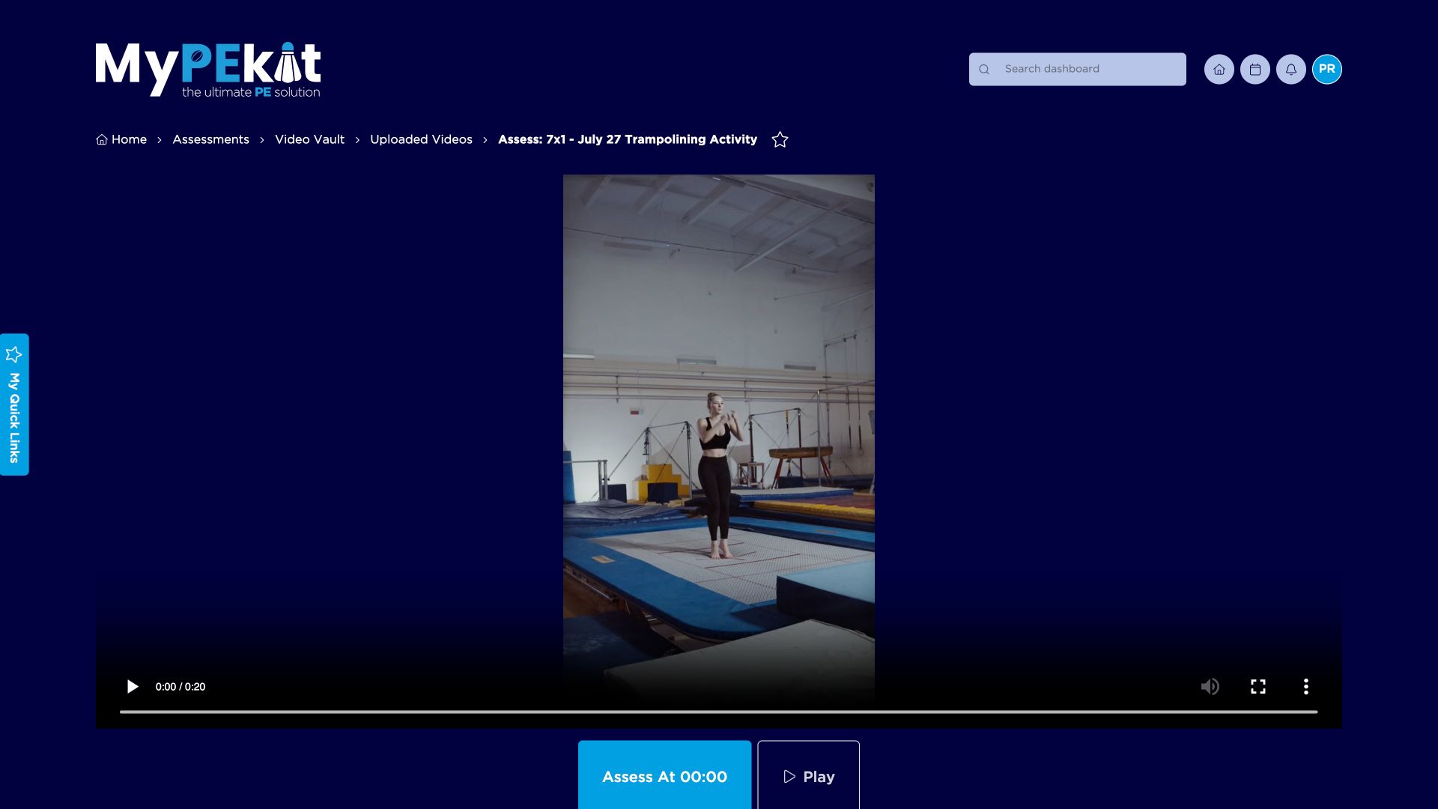
Task: Open video more options menu
Action: [1305, 686]
